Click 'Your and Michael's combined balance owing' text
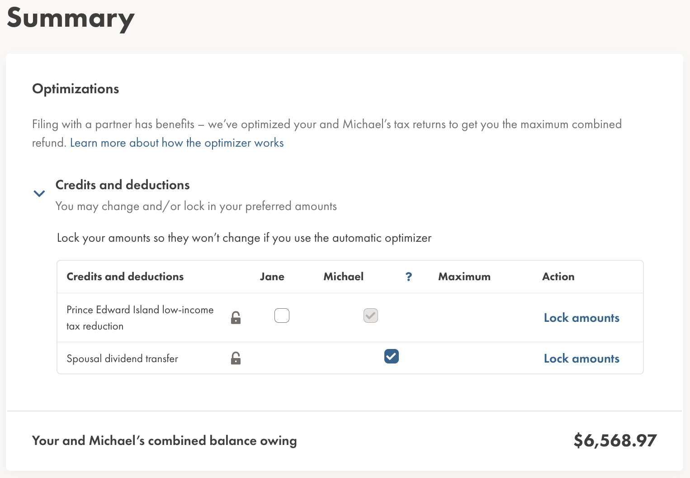The height and width of the screenshot is (478, 690). [165, 441]
